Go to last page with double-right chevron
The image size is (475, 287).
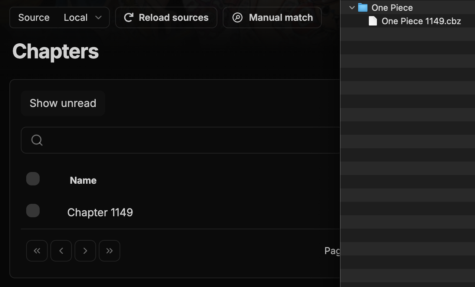pyautogui.click(x=109, y=251)
